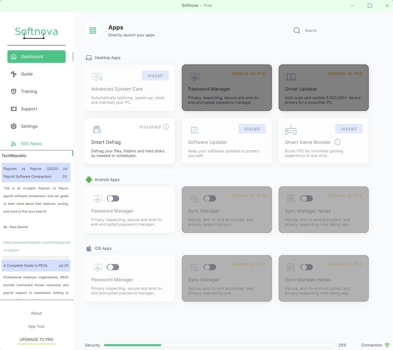393x350 pixels.
Task: Click the Softnova logo
Action: pyautogui.click(x=36, y=33)
